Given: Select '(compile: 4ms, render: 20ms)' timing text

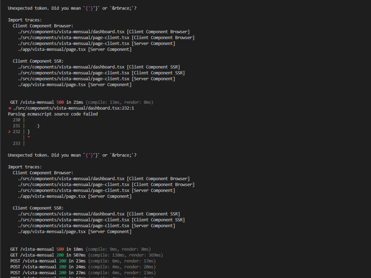Looking at the screenshot, I should [122, 267].
